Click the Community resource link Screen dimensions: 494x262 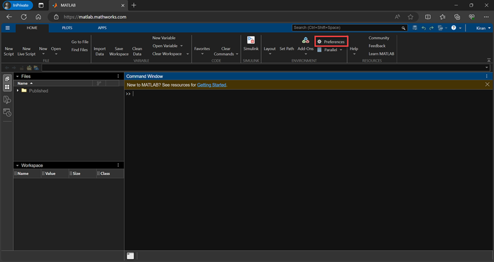pyautogui.click(x=379, y=38)
